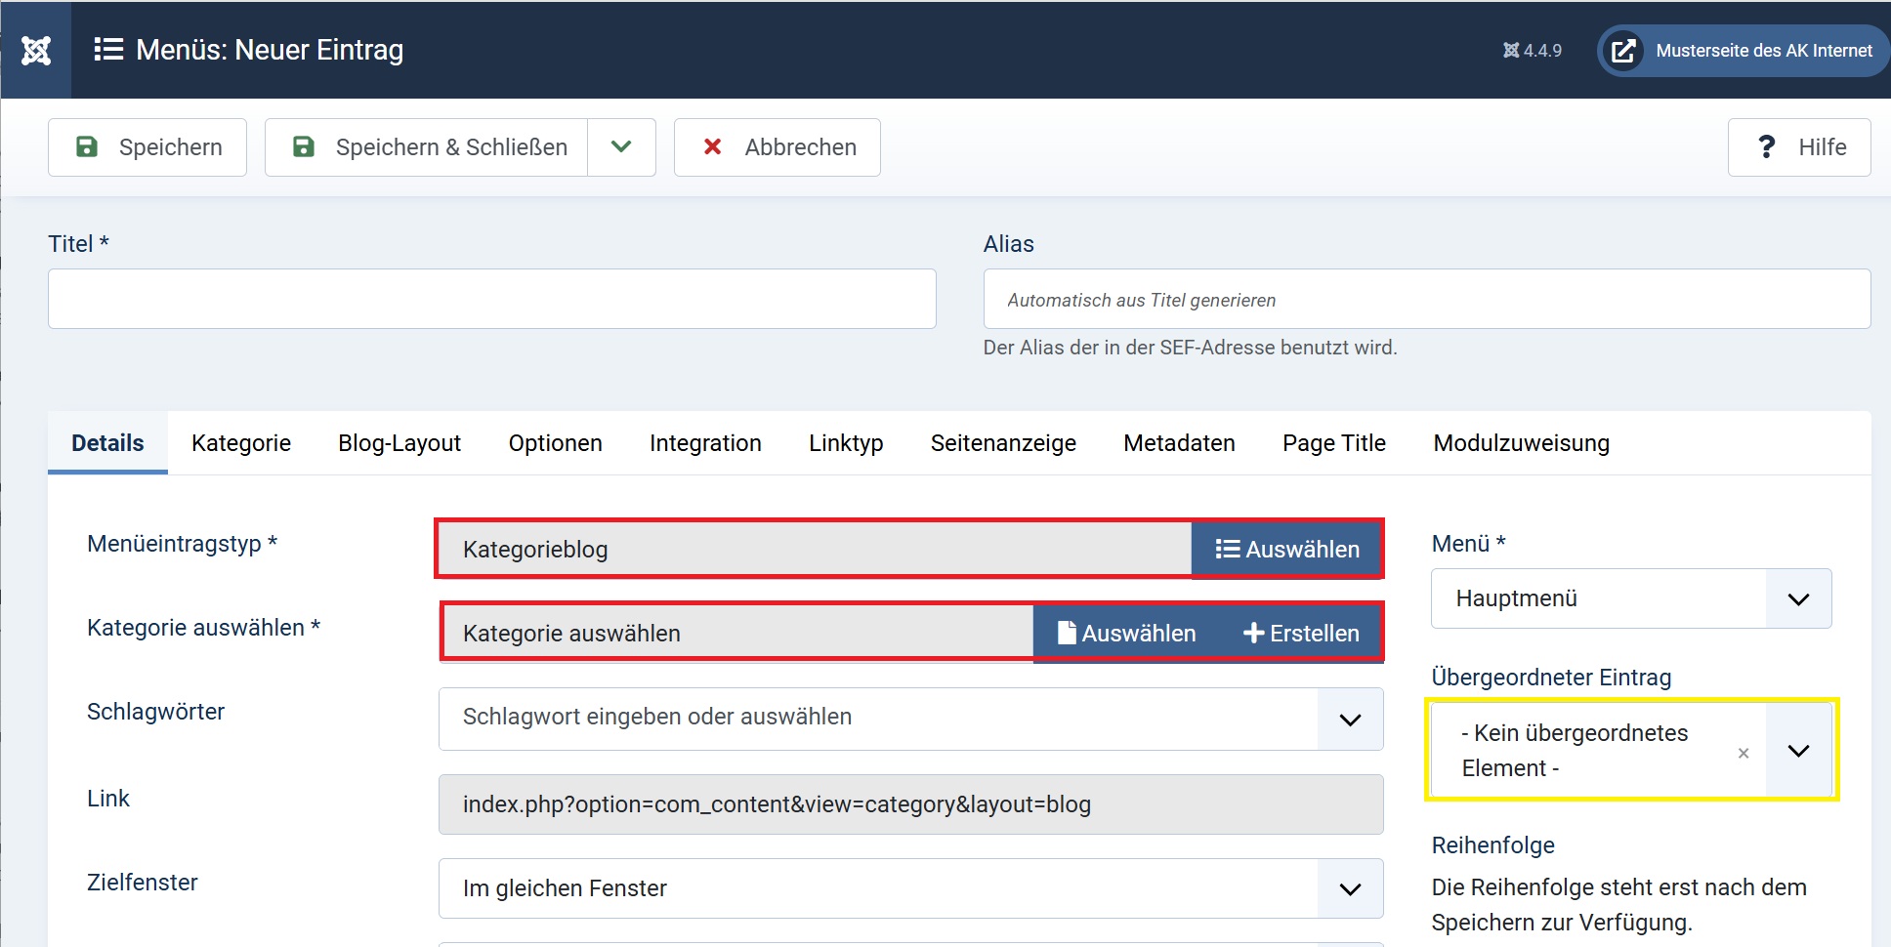Screen dimensions: 1891x947
Task: Expand the Zielfenster dropdown
Action: pos(1350,888)
